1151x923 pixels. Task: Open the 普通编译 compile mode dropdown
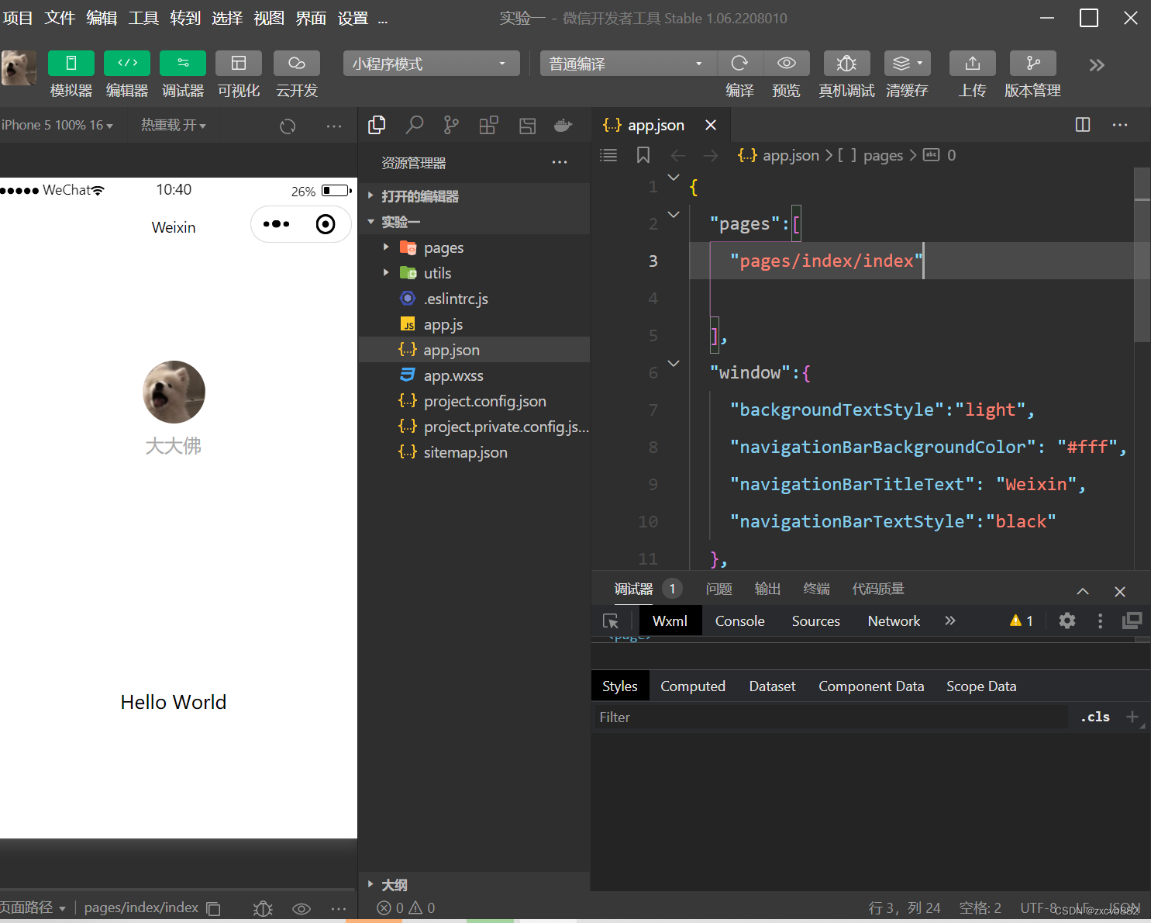pyautogui.click(x=628, y=64)
